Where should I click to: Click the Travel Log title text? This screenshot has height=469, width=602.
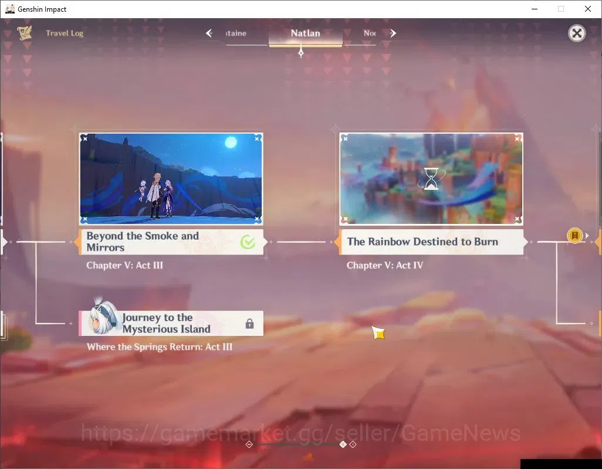(x=65, y=33)
